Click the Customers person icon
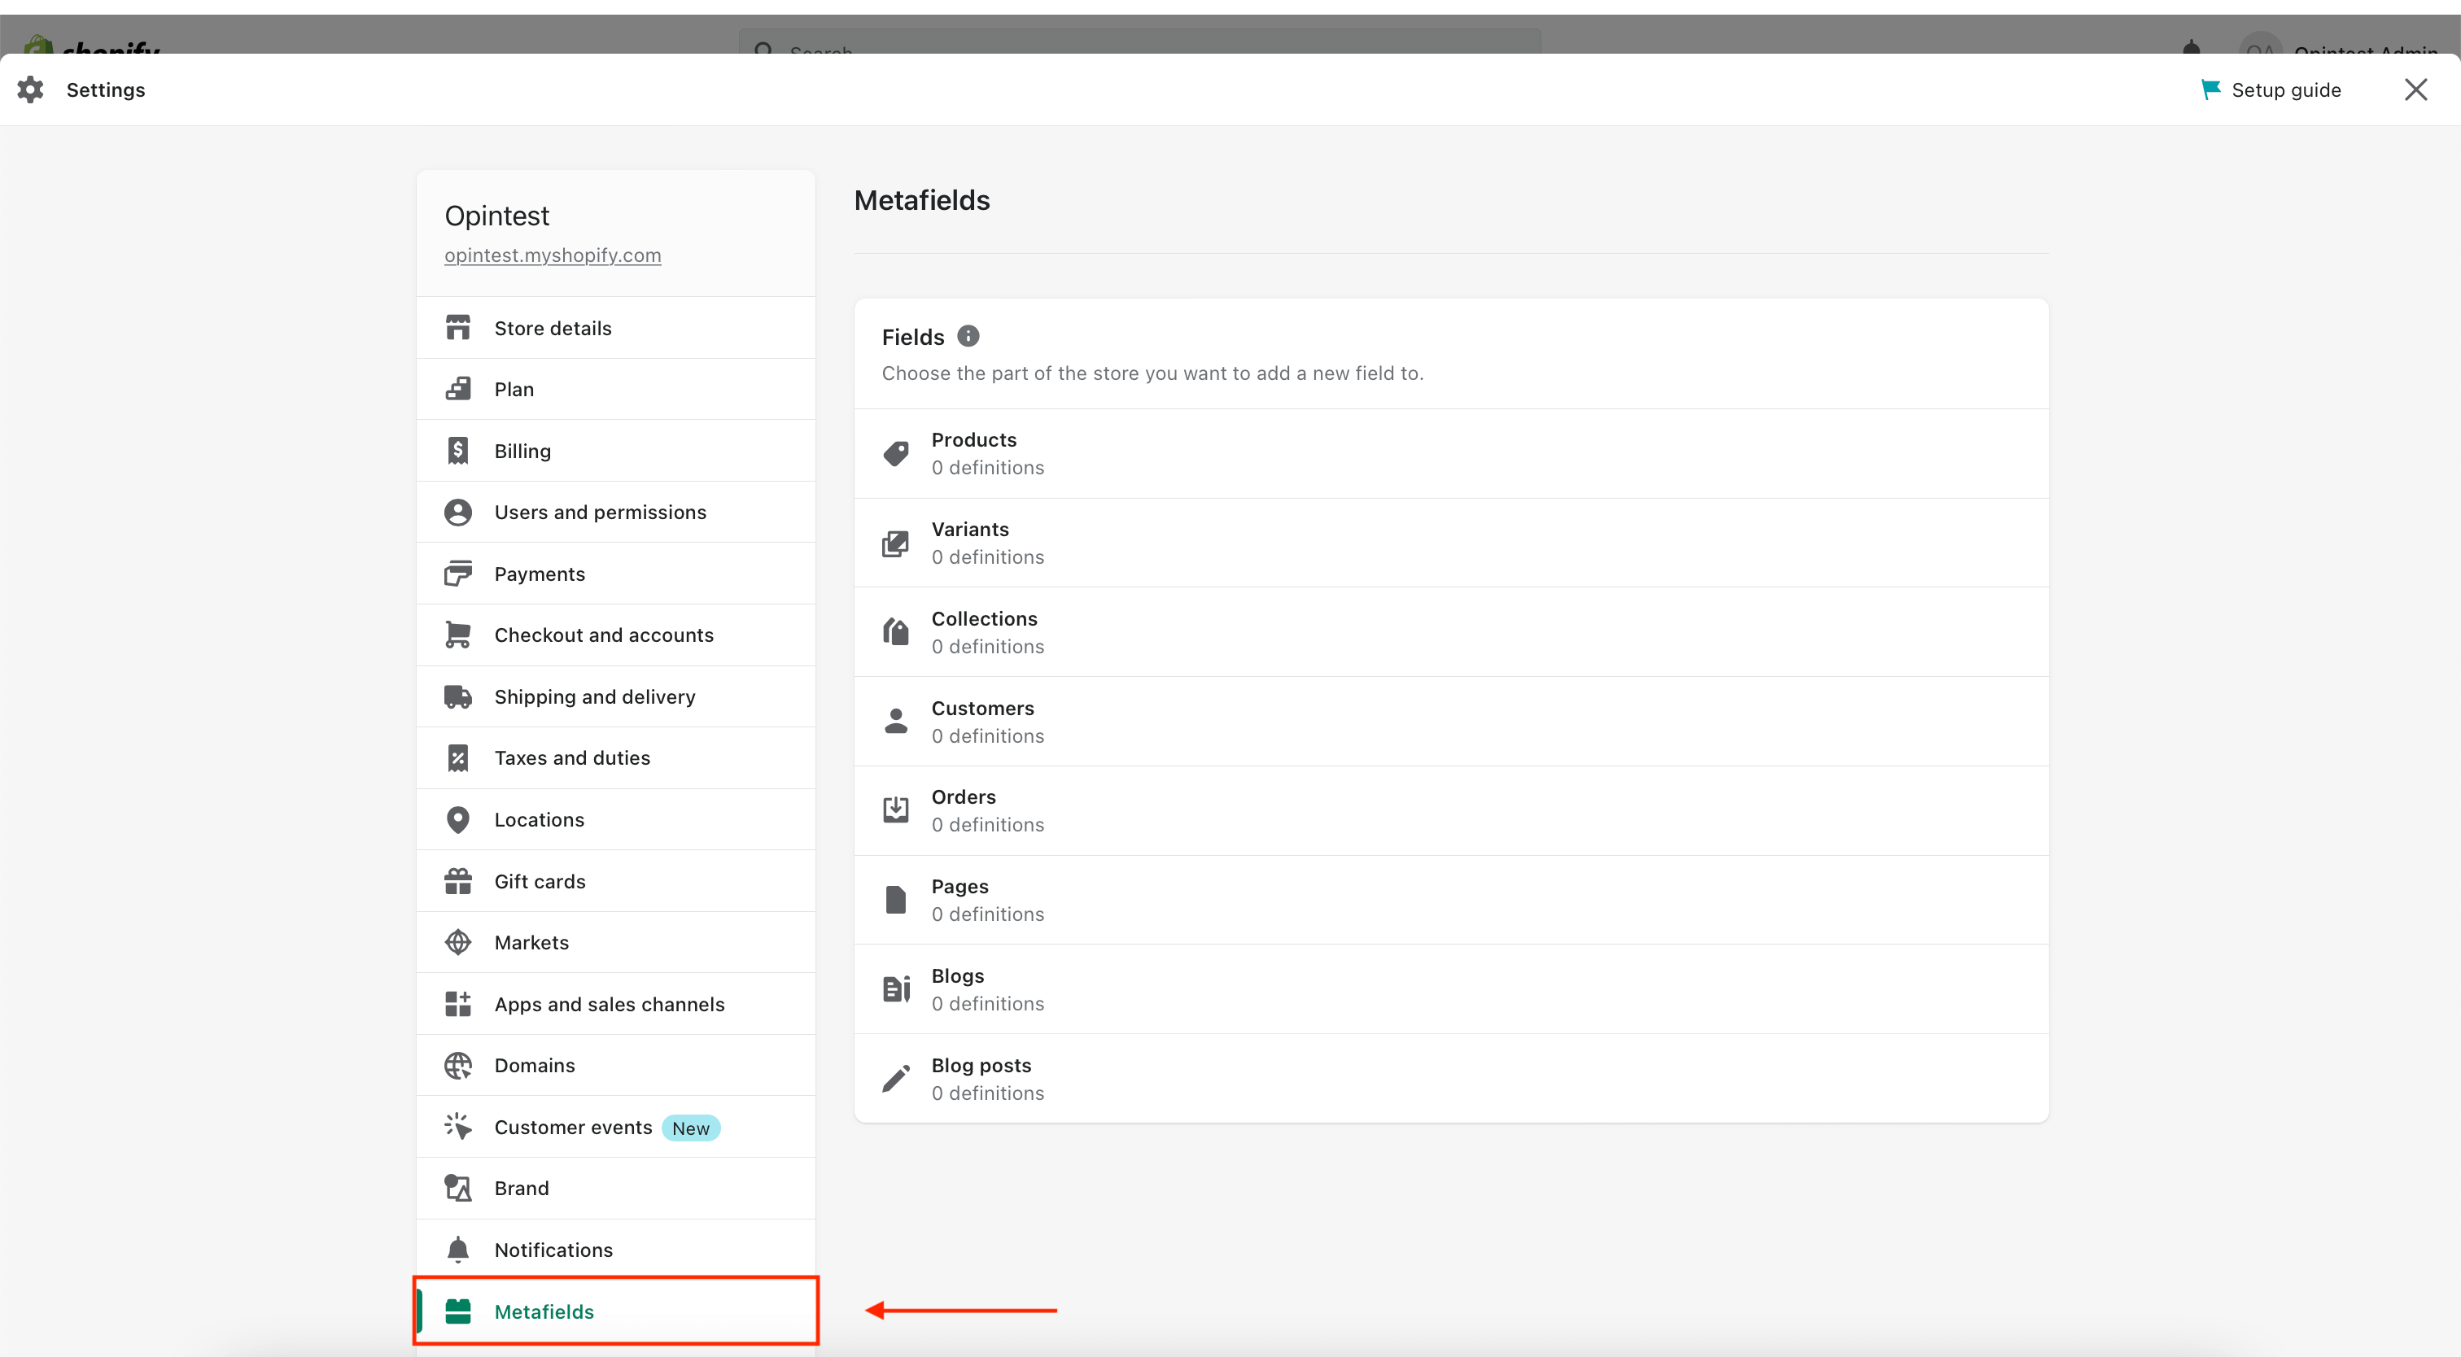This screenshot has height=1357, width=2461. pos(895,721)
